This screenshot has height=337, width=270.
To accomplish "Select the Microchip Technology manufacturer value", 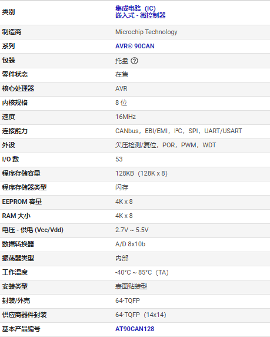I will (x=146, y=32).
